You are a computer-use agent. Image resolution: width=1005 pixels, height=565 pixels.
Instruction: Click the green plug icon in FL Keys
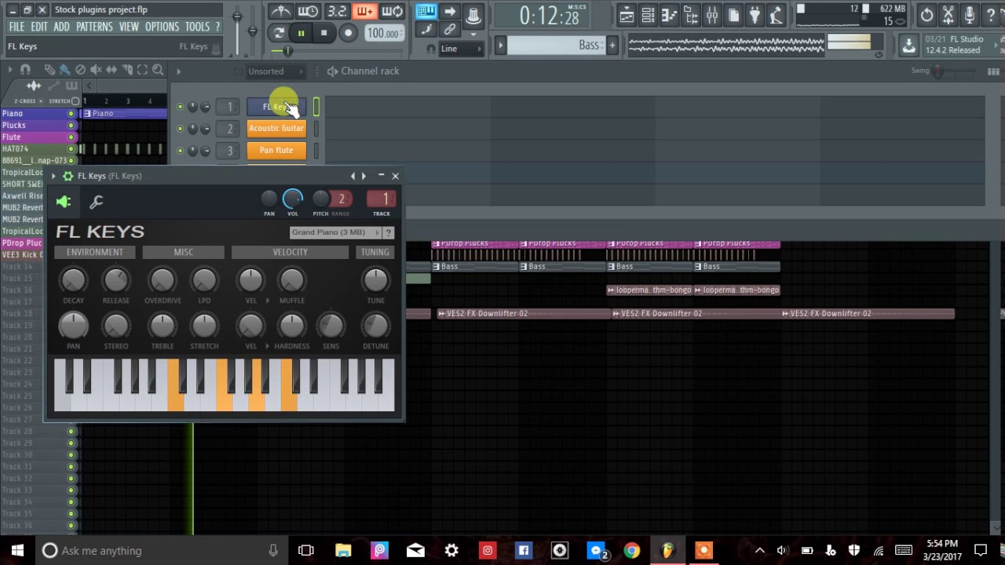coord(64,202)
